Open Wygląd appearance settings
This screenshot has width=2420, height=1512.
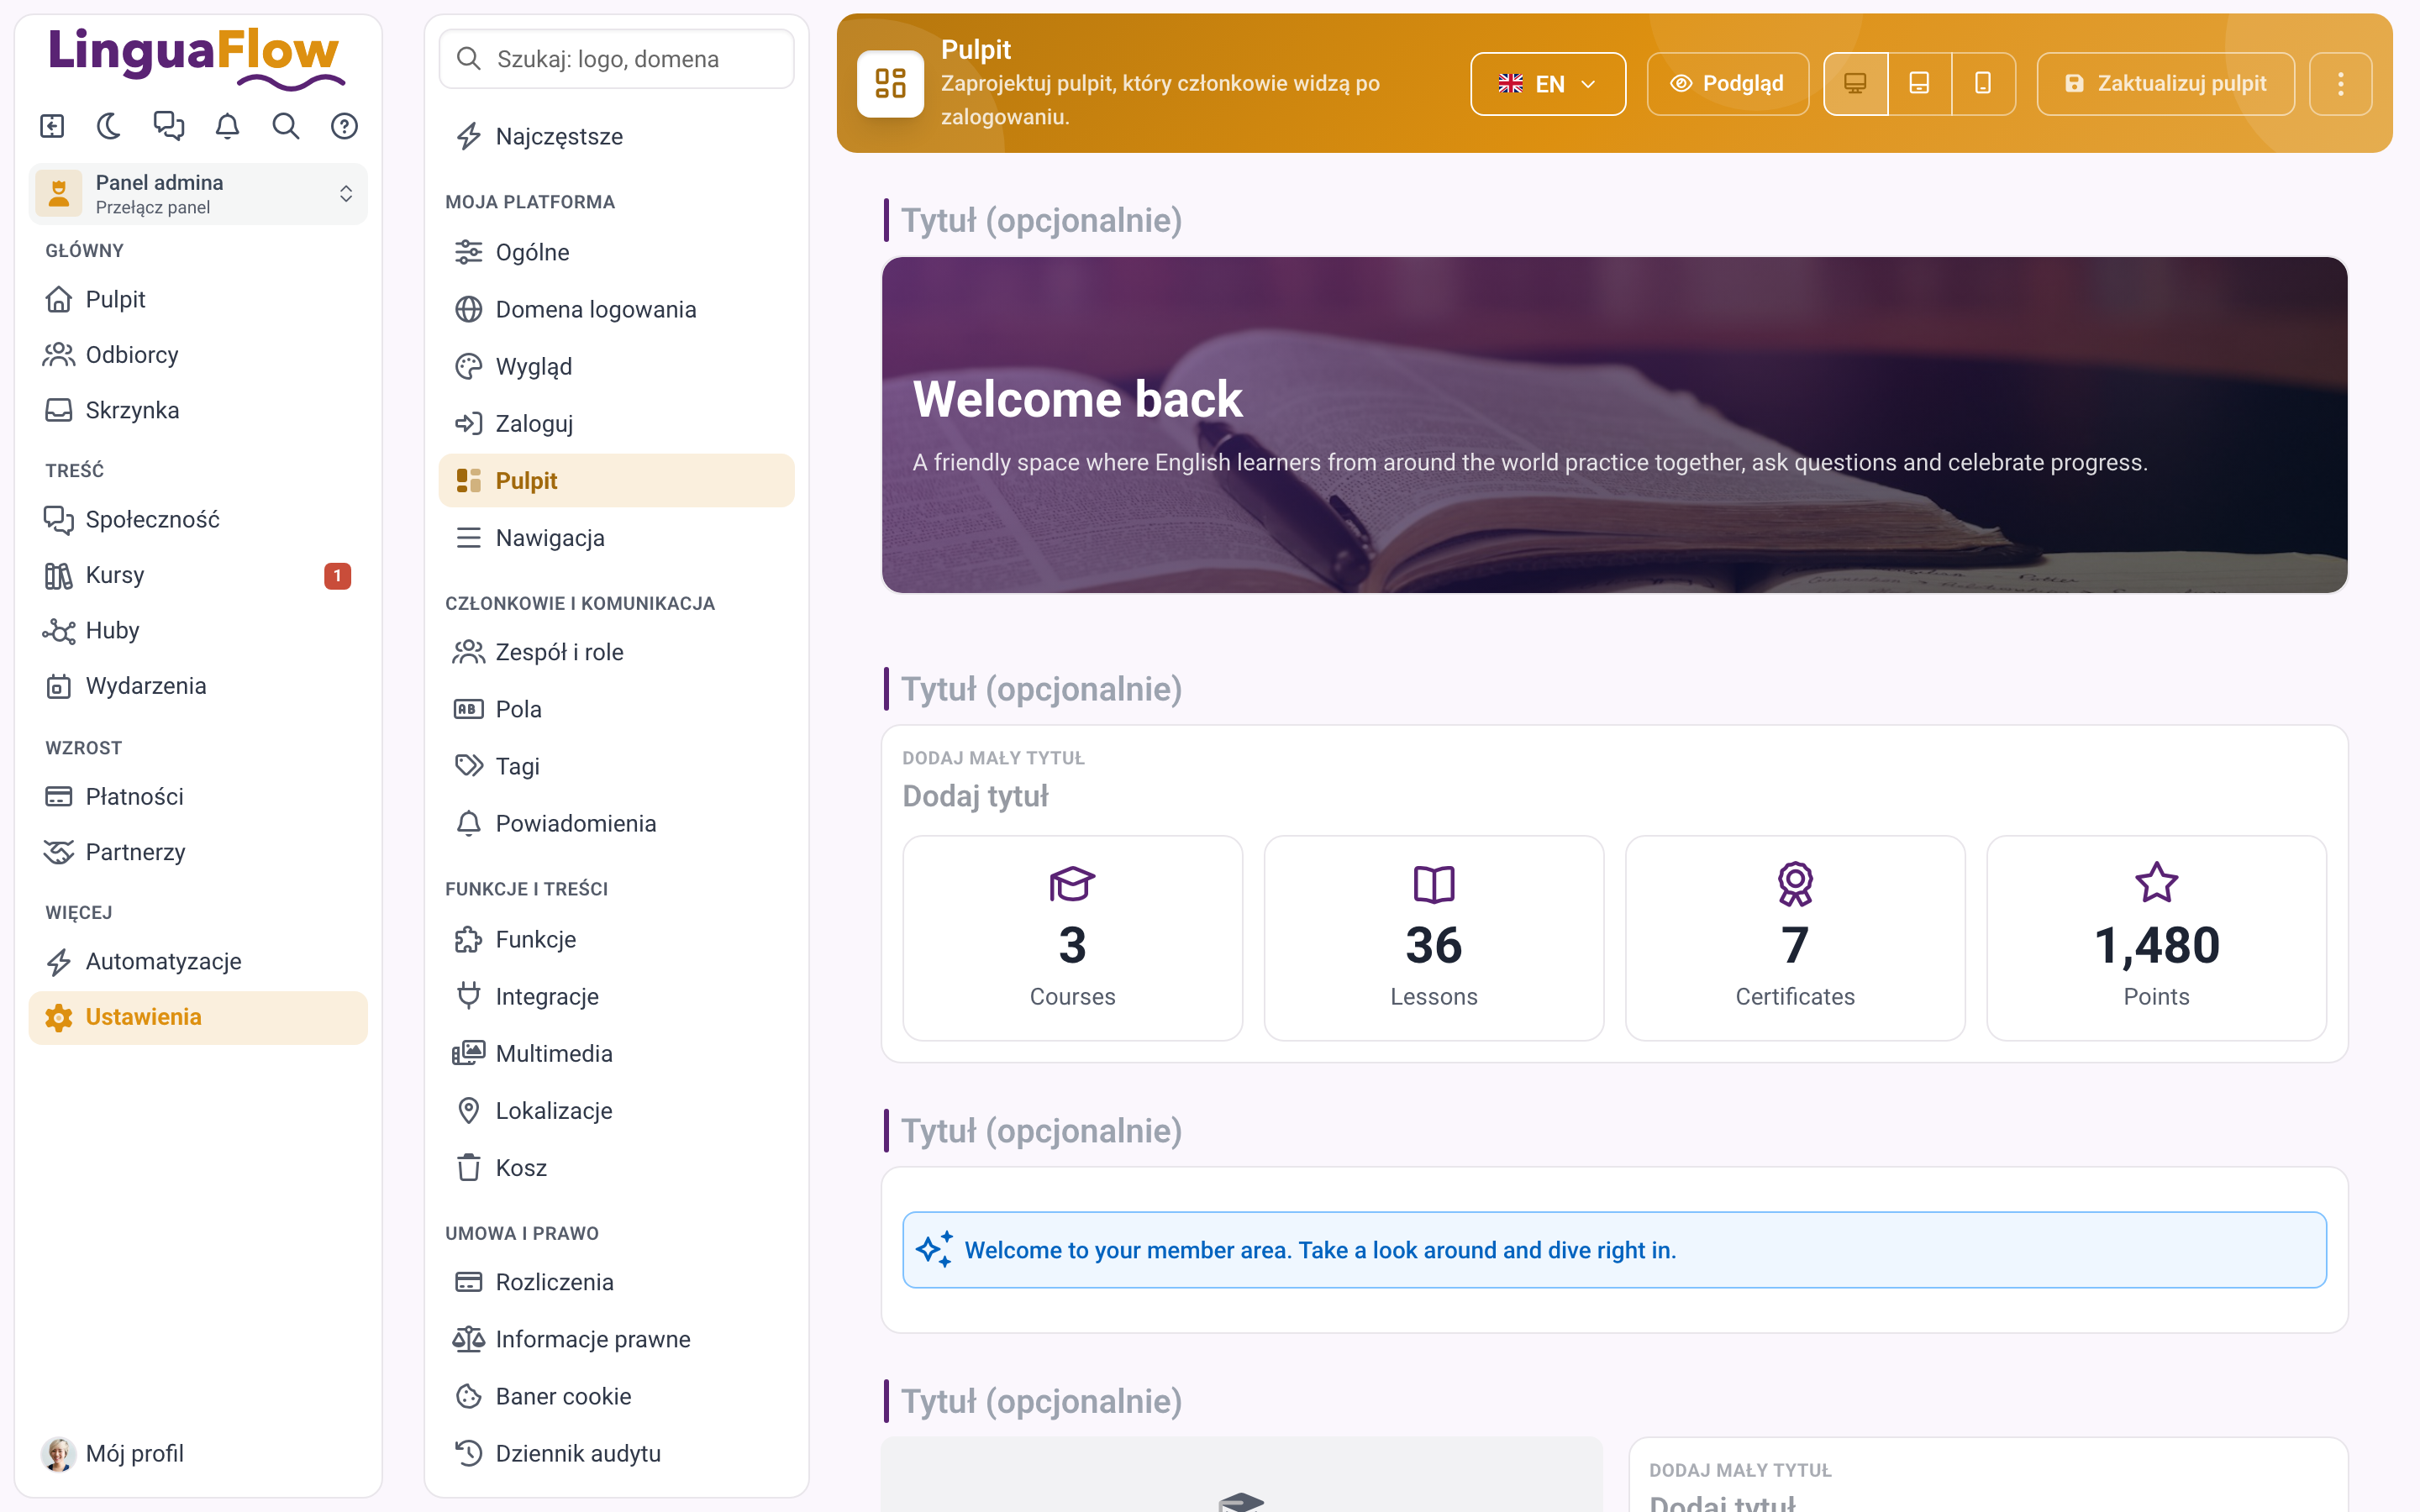[616, 366]
